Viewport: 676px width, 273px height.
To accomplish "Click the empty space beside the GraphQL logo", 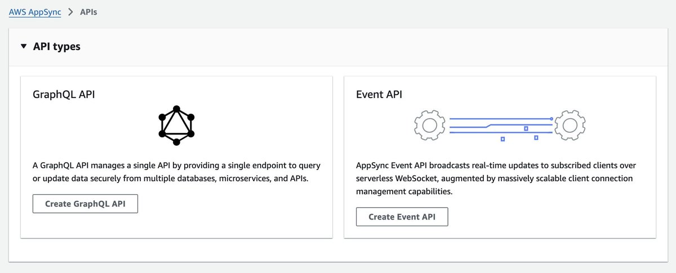I will pyautogui.click(x=253, y=125).
